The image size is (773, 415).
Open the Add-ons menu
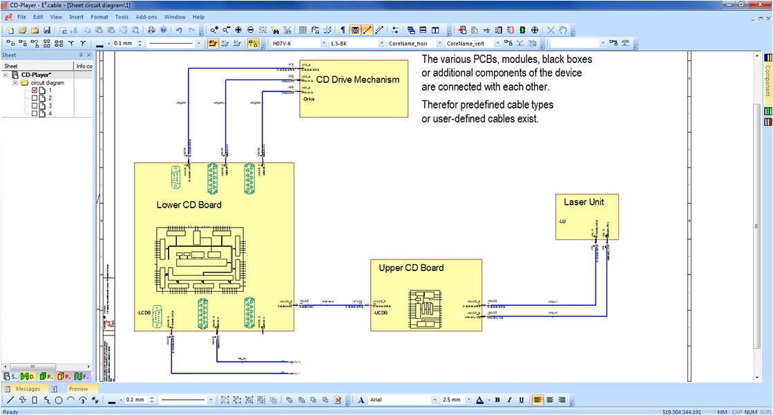point(145,17)
